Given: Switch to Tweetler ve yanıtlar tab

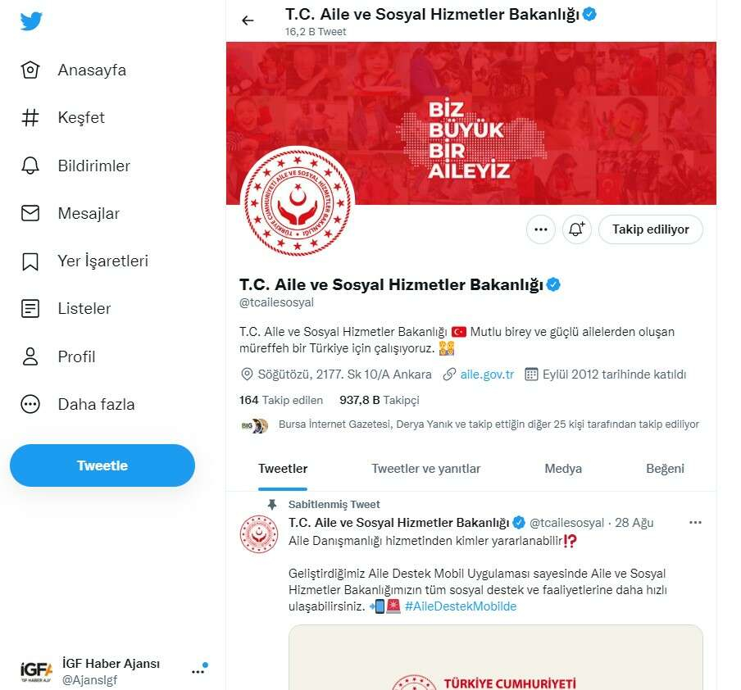Looking at the screenshot, I should [x=425, y=469].
